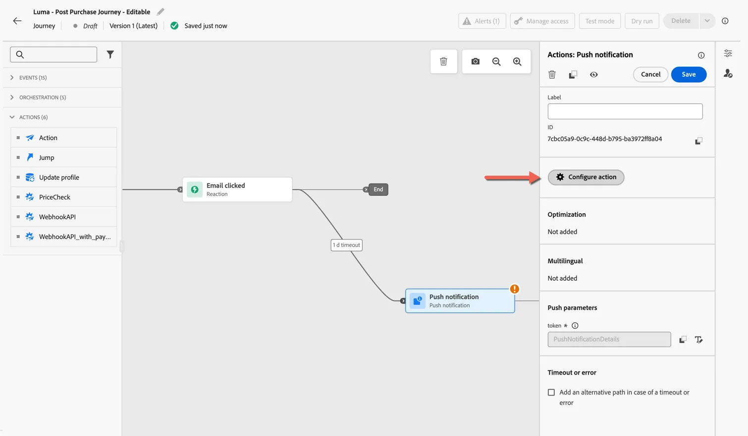The height and width of the screenshot is (436, 748).
Task: Start Test mode
Action: pos(599,21)
